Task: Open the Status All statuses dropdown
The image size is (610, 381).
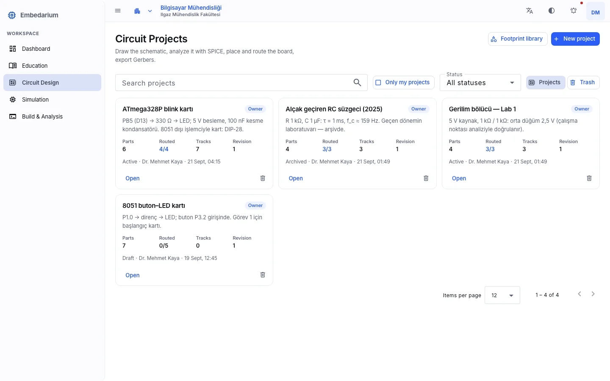Action: coord(480,83)
